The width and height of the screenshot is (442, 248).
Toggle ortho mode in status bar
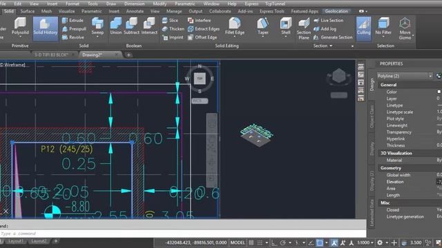point(273,242)
